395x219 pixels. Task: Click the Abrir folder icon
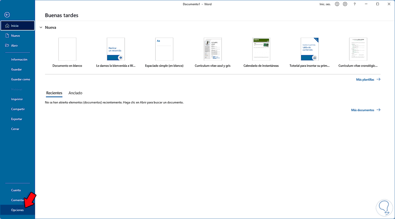(x=7, y=46)
